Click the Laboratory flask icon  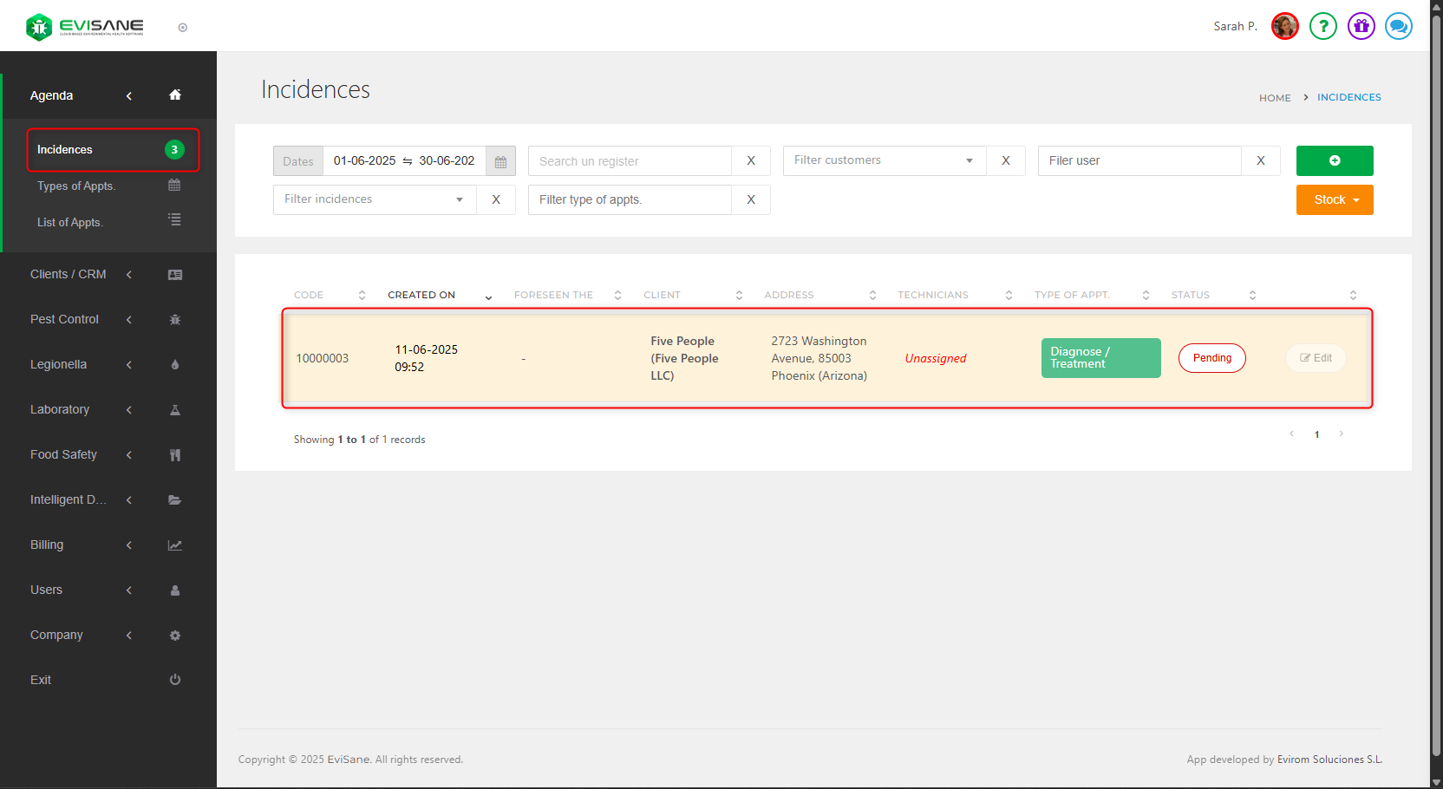click(175, 410)
